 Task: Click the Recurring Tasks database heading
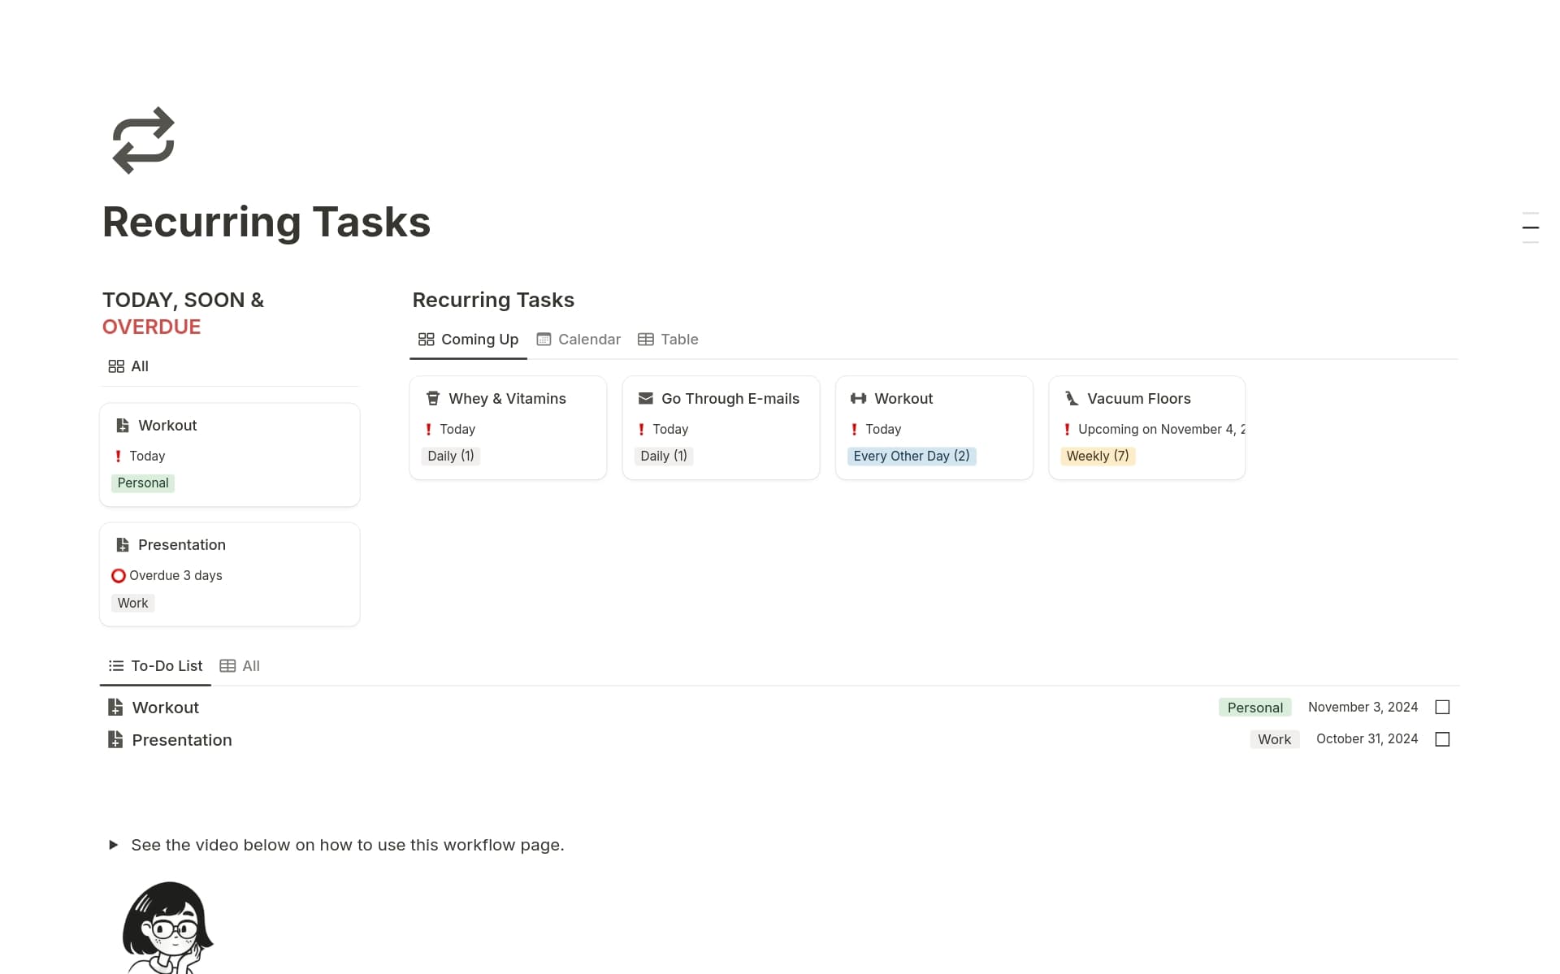pos(493,301)
